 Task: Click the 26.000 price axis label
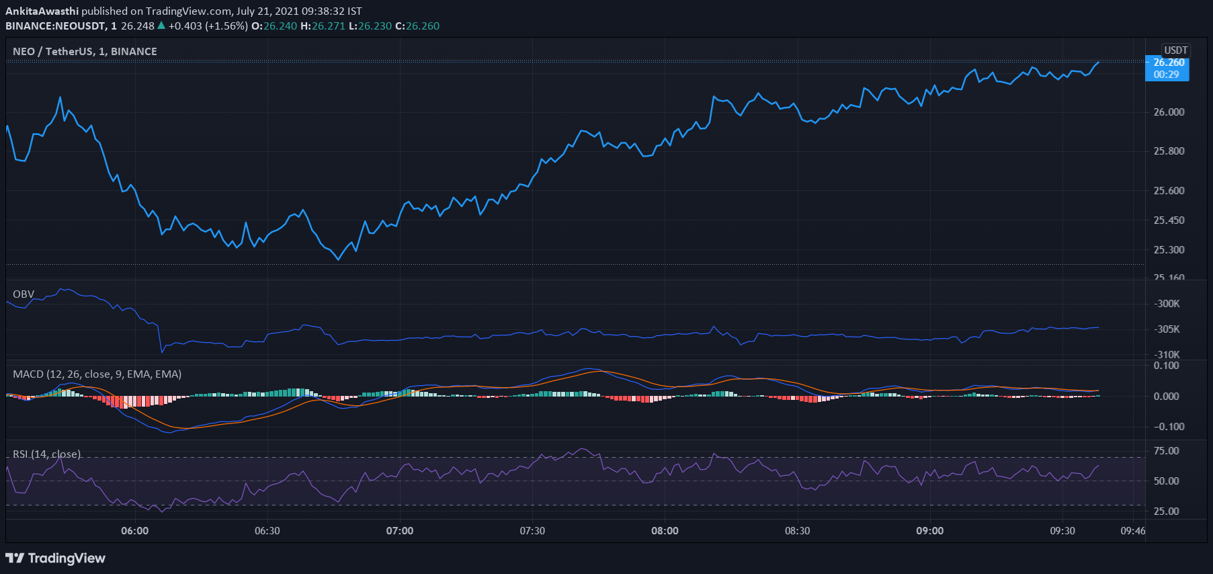pos(1169,112)
